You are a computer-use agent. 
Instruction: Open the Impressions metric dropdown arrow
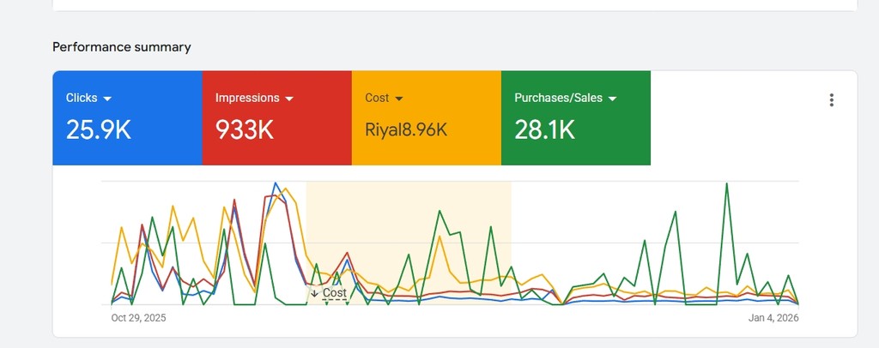[289, 99]
